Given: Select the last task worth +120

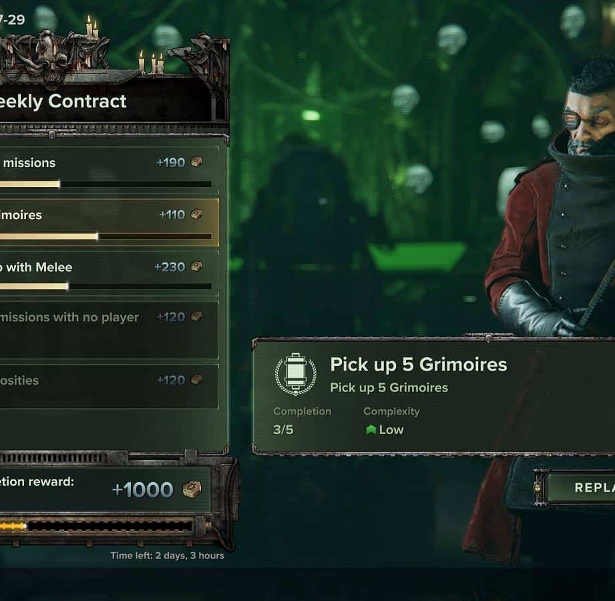Looking at the screenshot, I should (109, 387).
